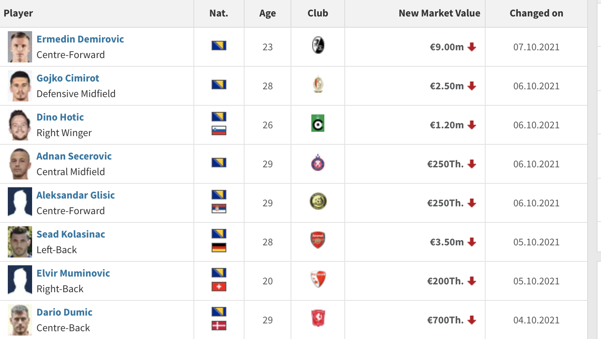
Task: Click Standard Liège club crest
Action: 318,85
